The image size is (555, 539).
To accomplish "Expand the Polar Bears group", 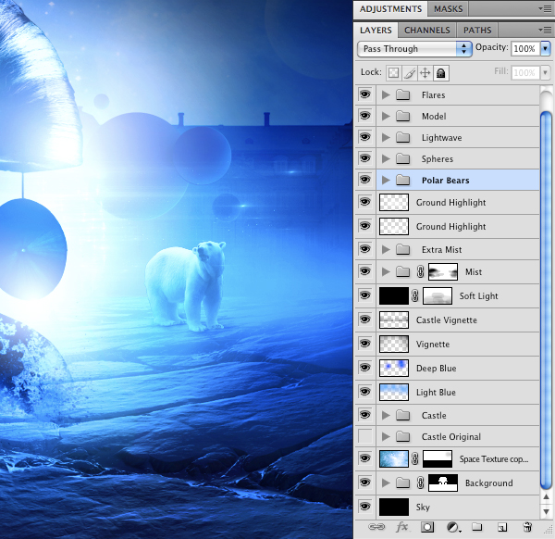I will point(386,180).
